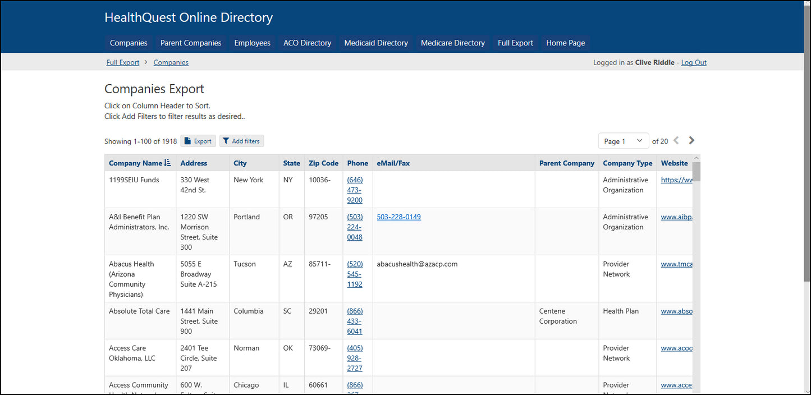Open the Companies menu item
The width and height of the screenshot is (811, 395).
(x=129, y=43)
